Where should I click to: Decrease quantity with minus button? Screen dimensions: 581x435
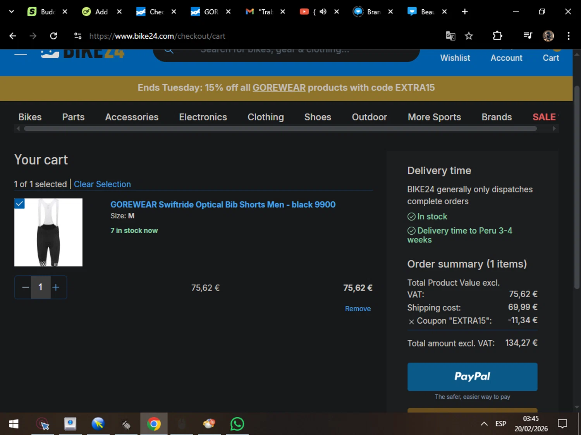(x=26, y=287)
